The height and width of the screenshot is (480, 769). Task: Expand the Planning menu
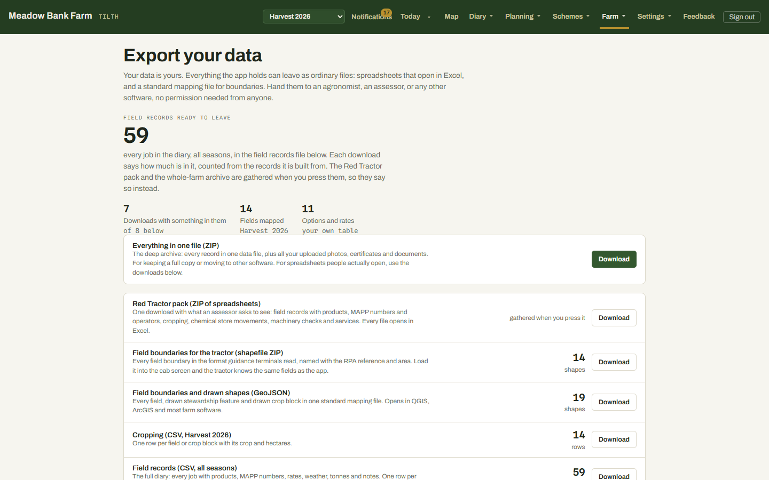tap(523, 17)
